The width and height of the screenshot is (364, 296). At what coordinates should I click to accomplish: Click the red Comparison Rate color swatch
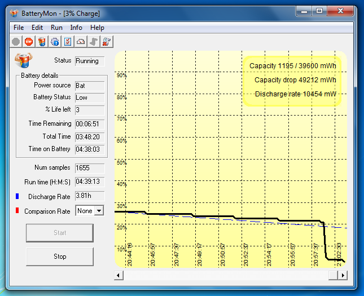click(x=17, y=211)
